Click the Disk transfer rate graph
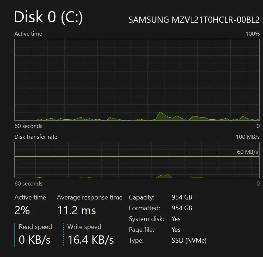 tap(137, 160)
